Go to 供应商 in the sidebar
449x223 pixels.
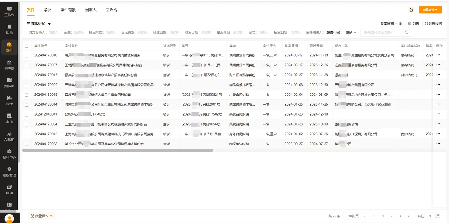click(x=9, y=62)
